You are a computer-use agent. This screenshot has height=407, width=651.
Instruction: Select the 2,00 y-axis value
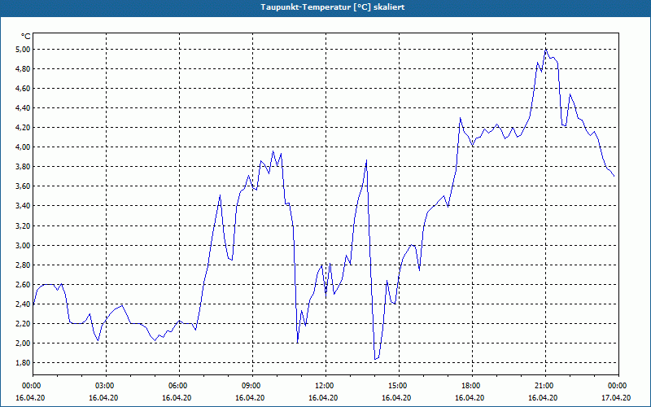(23, 343)
